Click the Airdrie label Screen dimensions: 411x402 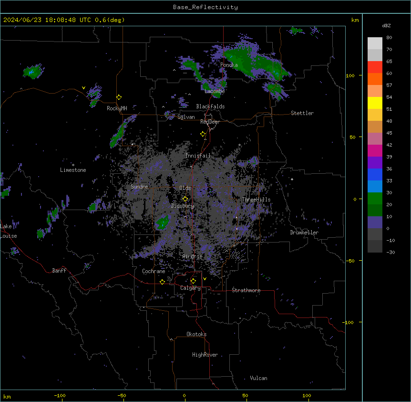[x=193, y=256]
